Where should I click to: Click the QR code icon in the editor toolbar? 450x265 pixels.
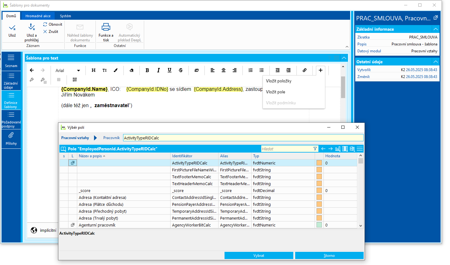[x=74, y=80]
